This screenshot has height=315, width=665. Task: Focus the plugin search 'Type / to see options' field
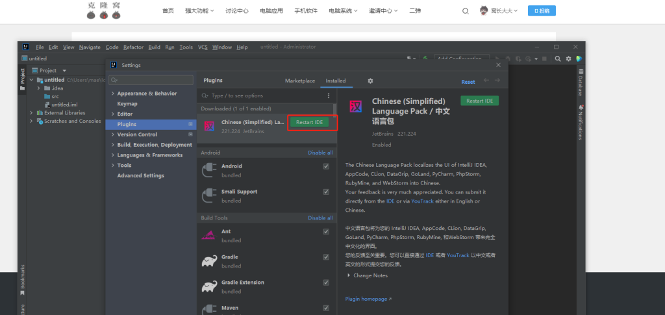(262, 96)
